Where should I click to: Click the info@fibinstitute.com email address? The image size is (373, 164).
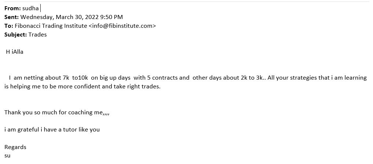(x=122, y=26)
